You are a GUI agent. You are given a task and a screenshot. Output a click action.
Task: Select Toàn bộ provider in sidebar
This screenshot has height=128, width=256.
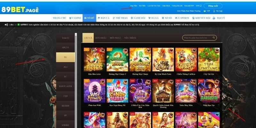(x=66, y=38)
